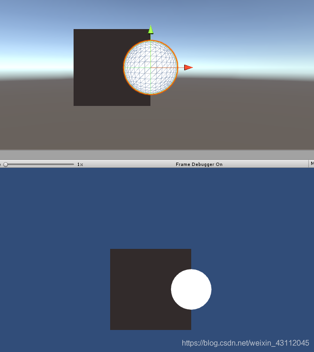Screen dimensions: 314x352
Task: Click the white circle in Game view
Action: point(191,289)
